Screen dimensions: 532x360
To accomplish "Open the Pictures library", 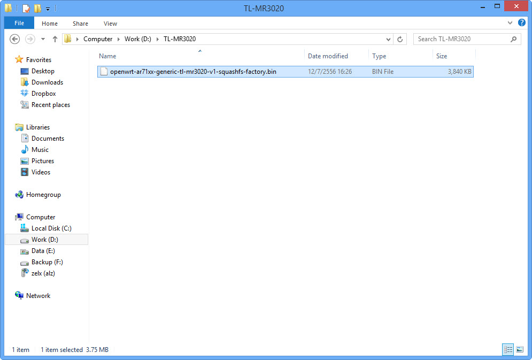I will click(42, 161).
